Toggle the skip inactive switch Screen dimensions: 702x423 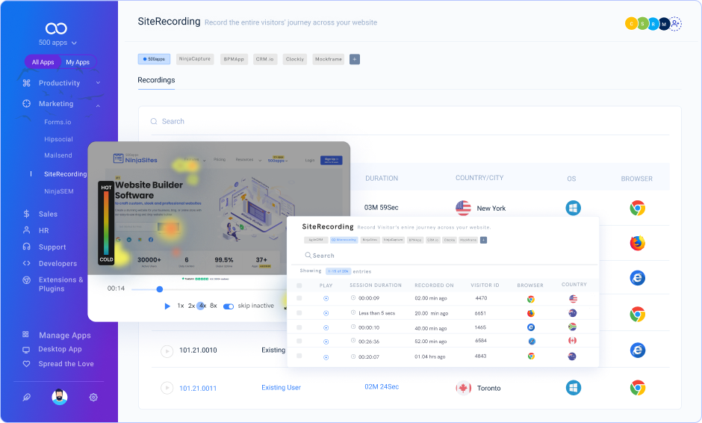(229, 306)
